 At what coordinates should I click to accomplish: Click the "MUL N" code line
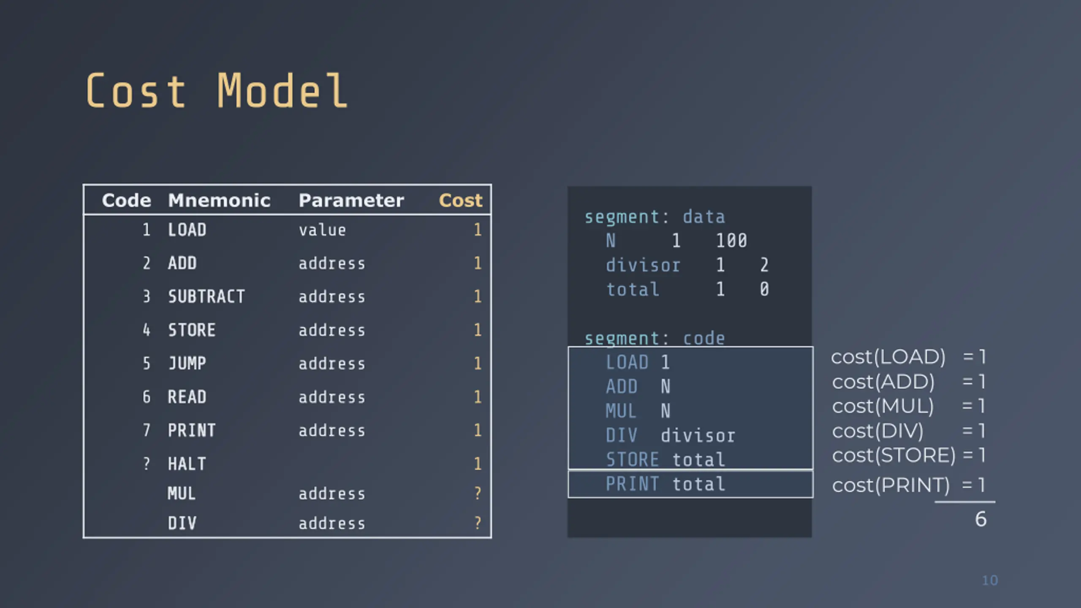(638, 411)
